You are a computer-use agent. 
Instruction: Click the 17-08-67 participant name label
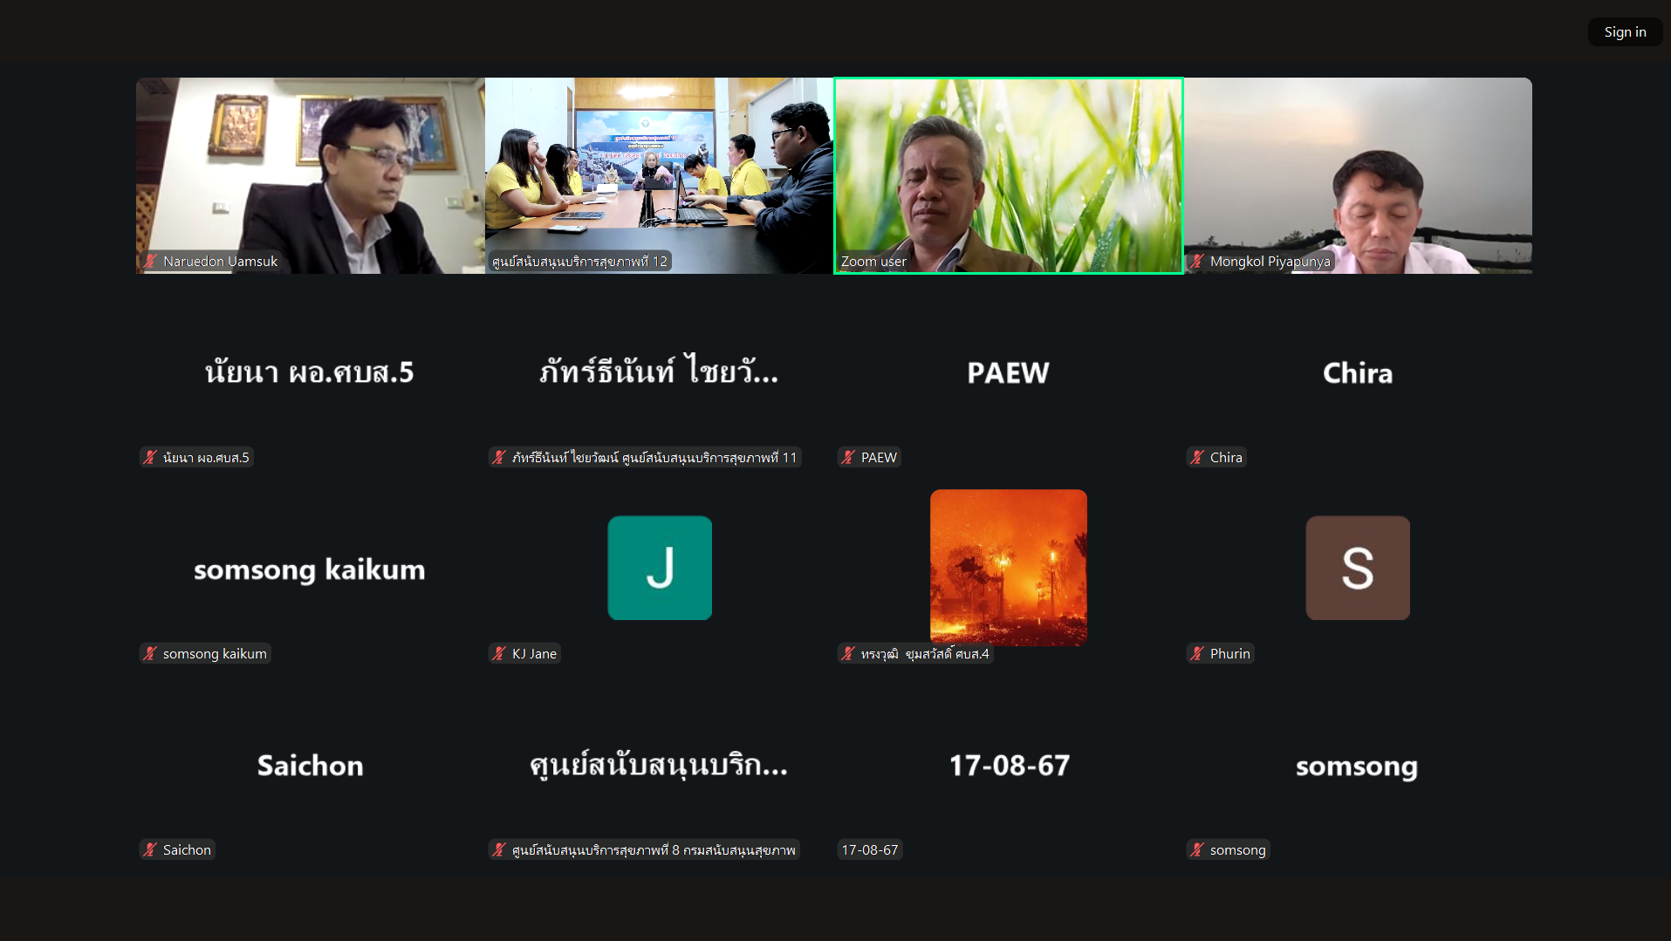[x=870, y=849]
